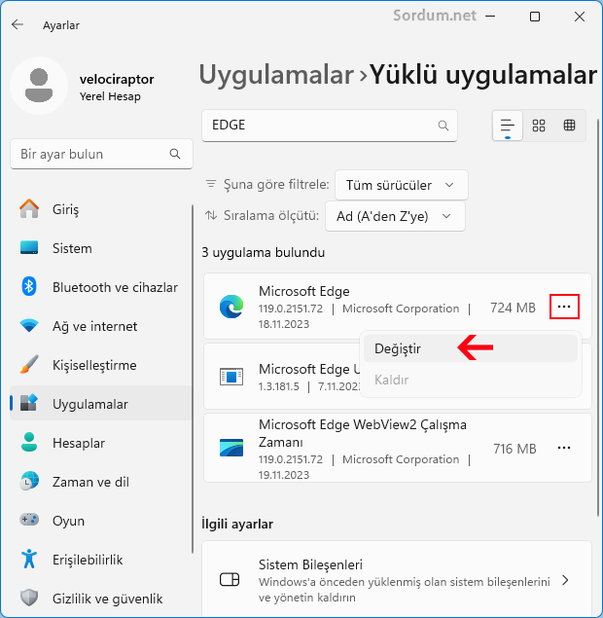Open Oyun settings
This screenshot has height=618, width=603.
(101, 521)
